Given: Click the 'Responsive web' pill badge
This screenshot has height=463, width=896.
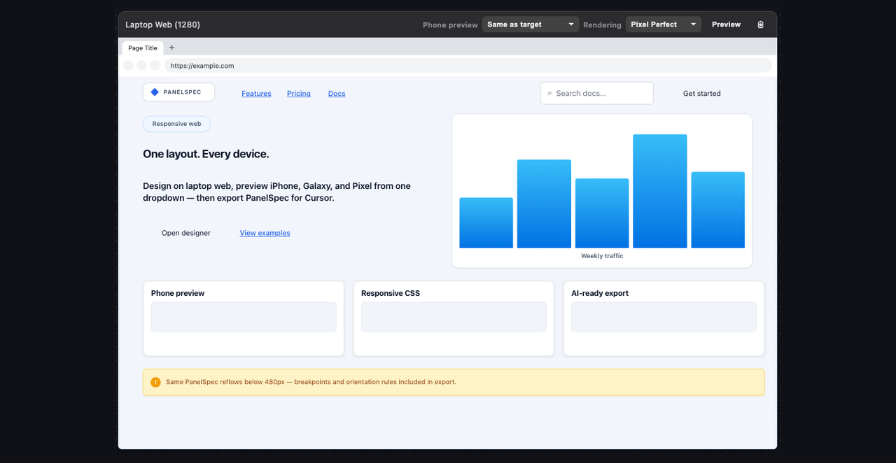Looking at the screenshot, I should [x=176, y=124].
